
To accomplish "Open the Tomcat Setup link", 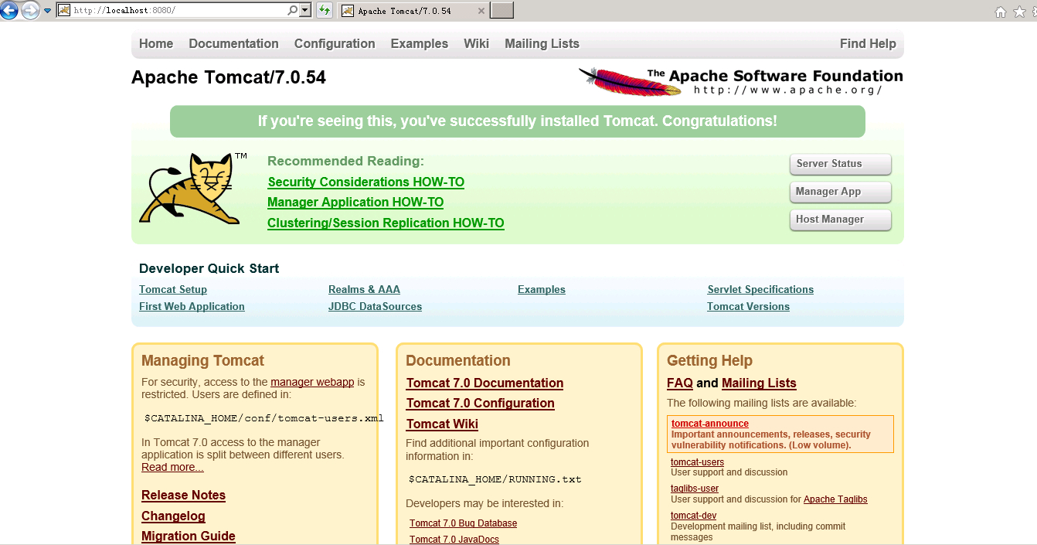I will [173, 290].
